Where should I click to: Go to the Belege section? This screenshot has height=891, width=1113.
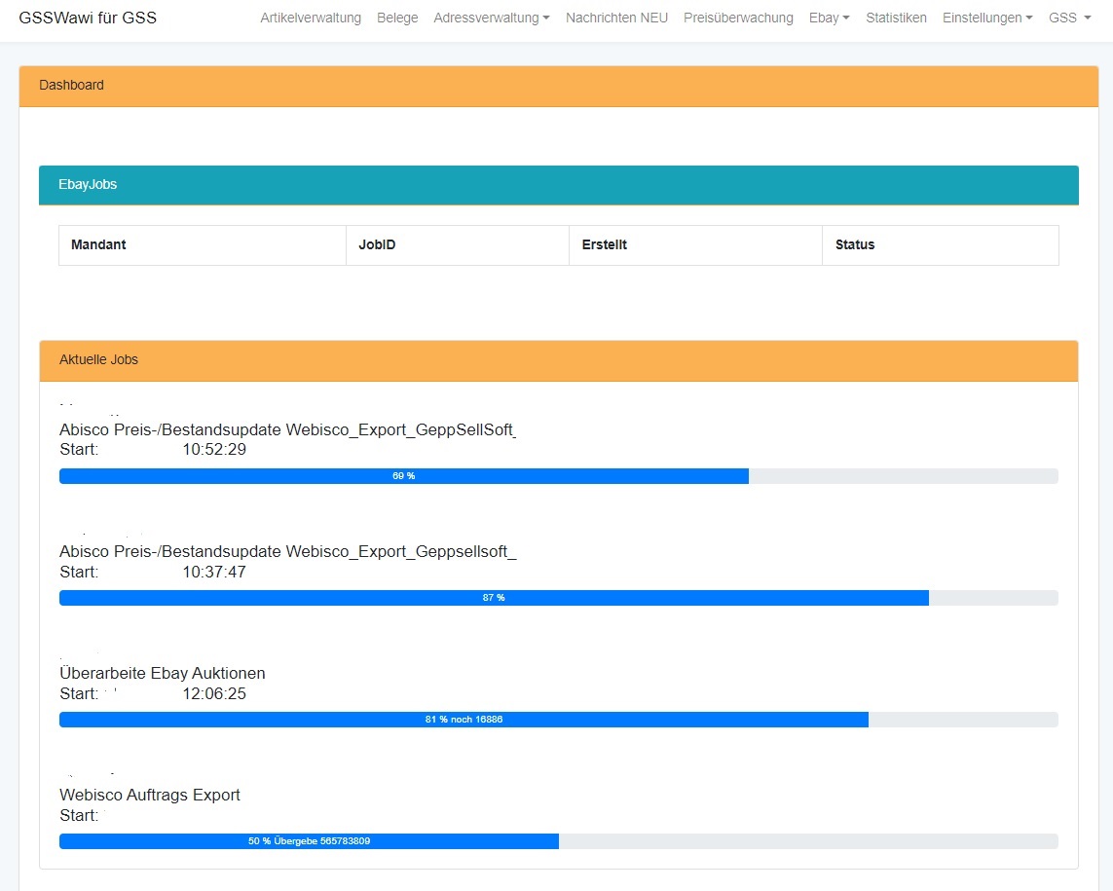click(x=397, y=18)
